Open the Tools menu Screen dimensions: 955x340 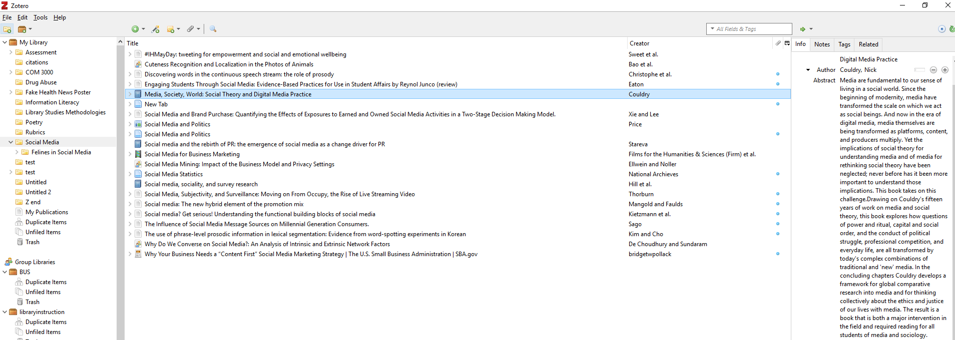pos(41,17)
